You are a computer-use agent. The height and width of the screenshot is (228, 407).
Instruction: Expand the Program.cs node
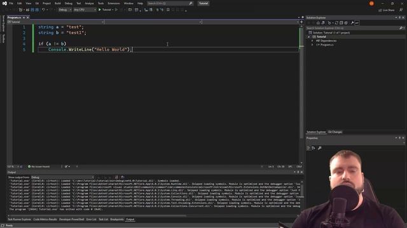click(x=312, y=45)
